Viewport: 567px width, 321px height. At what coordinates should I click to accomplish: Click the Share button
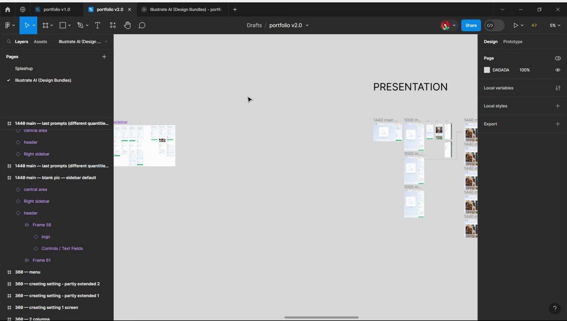click(x=471, y=25)
